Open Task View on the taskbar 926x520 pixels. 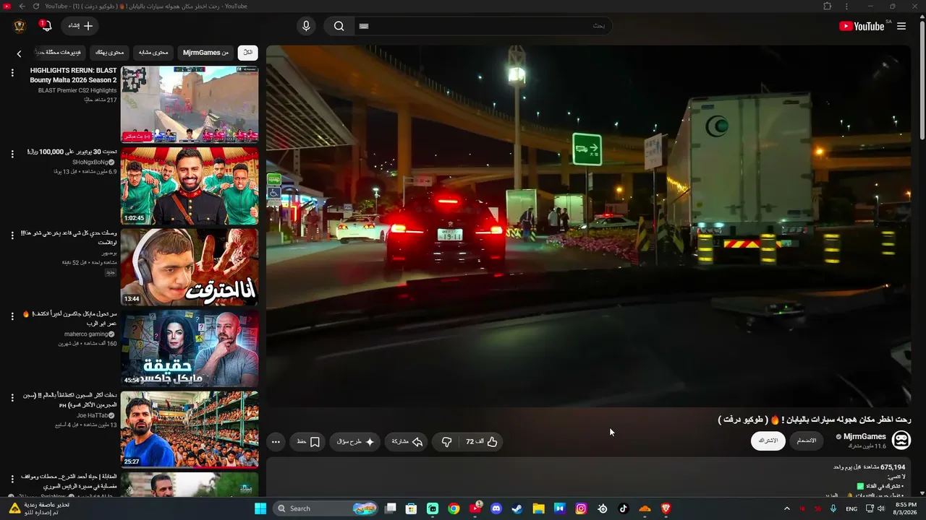(x=391, y=508)
